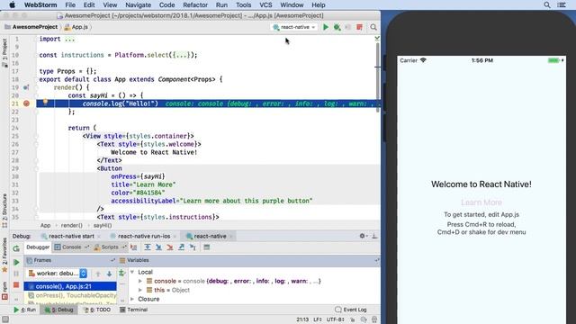Stop the running process in top toolbar
Image resolution: width=576 pixels, height=324 pixels.
[x=359, y=27]
